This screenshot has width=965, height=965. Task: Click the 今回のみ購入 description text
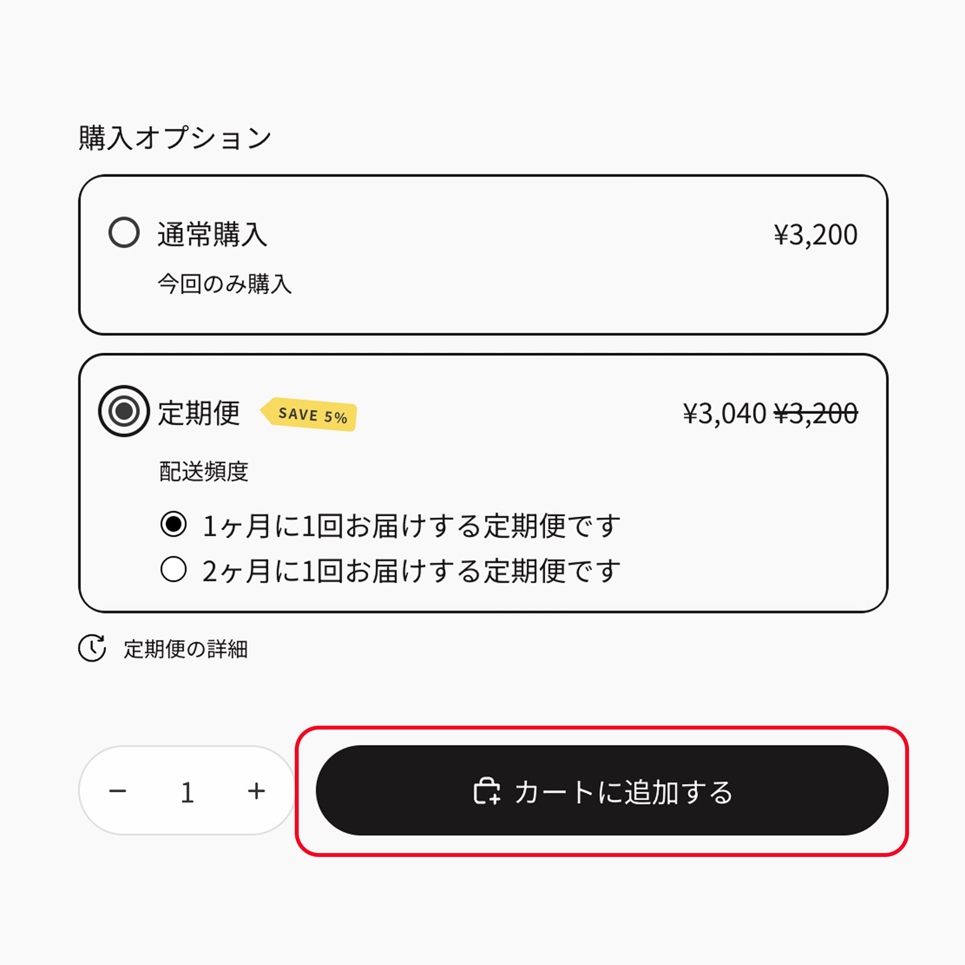pos(224,284)
